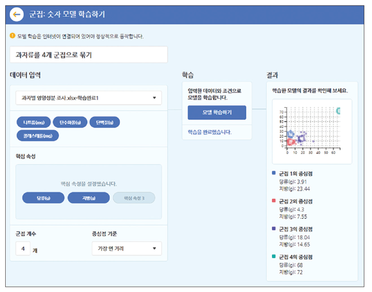Click the 군집 1 blue legend marker

click(274, 173)
